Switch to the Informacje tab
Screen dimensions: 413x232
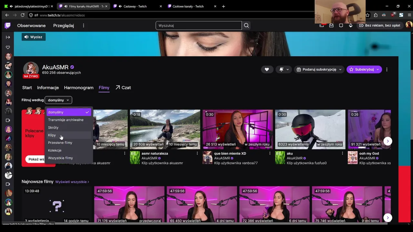48,88
